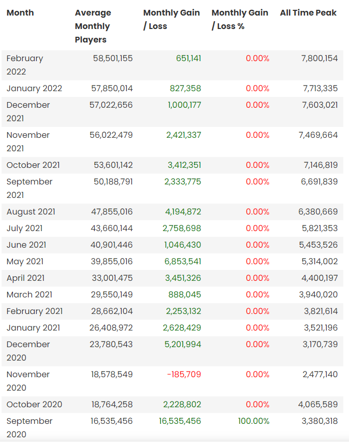Viewport: 349px width, 442px height.
Task: Click the Monthly Gain / Loss % header
Action: [x=240, y=19]
